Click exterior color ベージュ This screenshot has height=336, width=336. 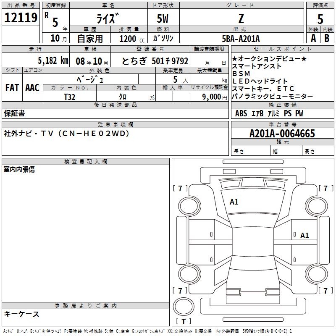tap(90, 79)
